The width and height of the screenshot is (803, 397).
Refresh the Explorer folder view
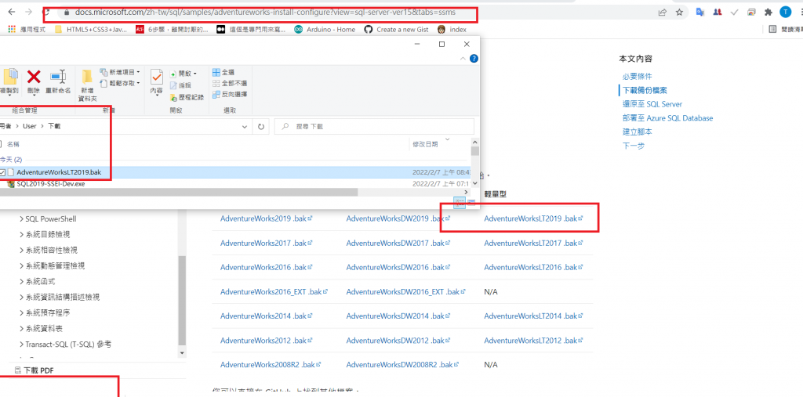261,126
